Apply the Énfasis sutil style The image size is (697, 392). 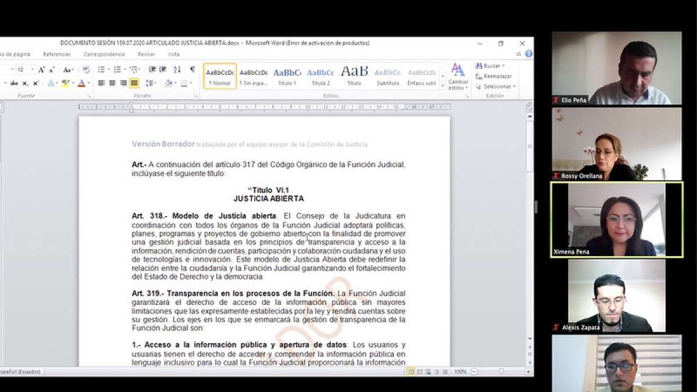pyautogui.click(x=422, y=77)
